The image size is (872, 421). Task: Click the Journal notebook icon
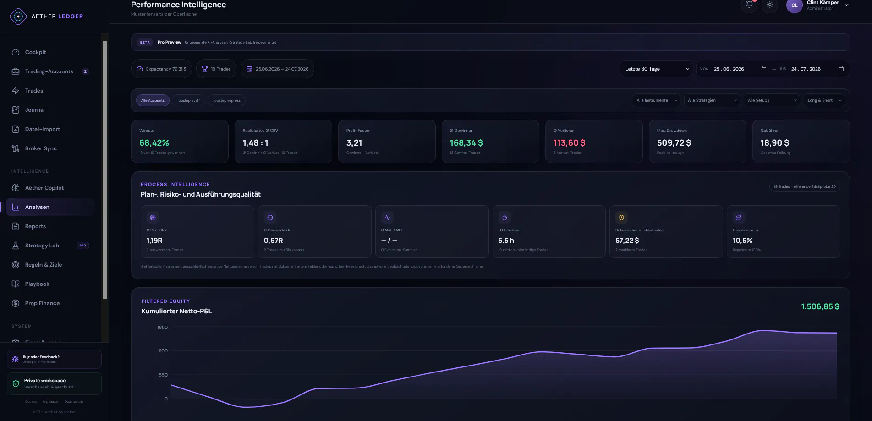16,110
